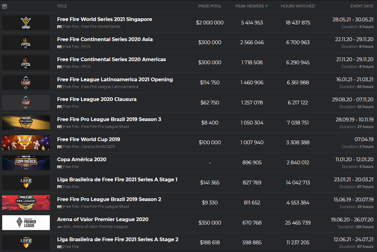This screenshot has width=377, height=252.
Task: Click FF game icon under Series A Stage 2
Action: pyautogui.click(x=60, y=247)
